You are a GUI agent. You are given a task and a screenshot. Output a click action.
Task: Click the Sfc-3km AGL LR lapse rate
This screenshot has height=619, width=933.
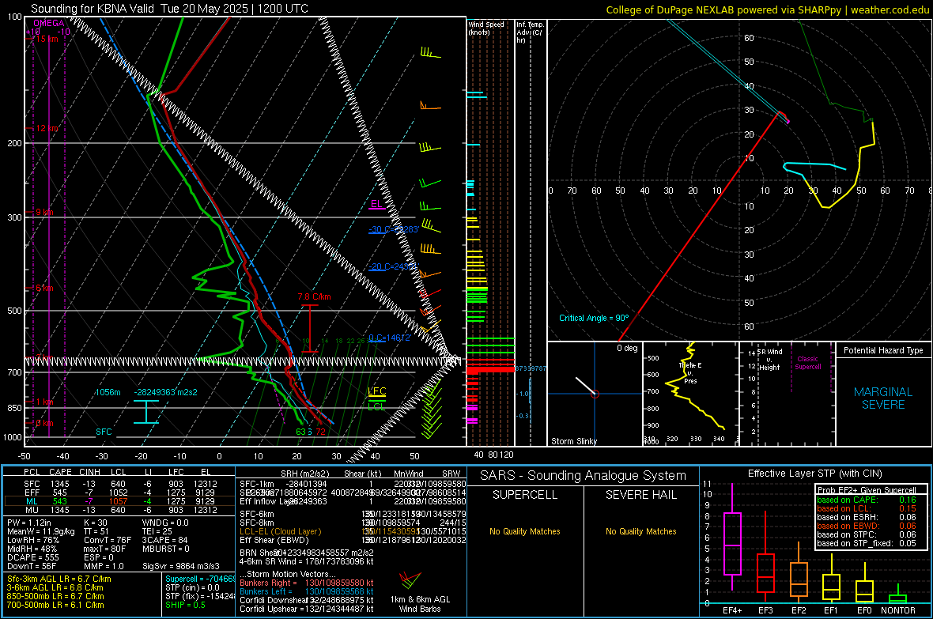coord(59,579)
